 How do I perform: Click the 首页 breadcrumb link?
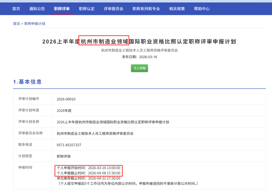tap(16, 24)
